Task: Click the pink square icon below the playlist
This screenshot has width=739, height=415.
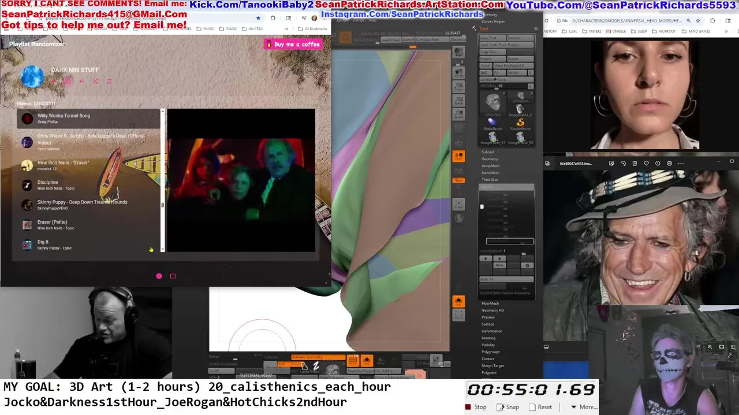Action: point(173,276)
